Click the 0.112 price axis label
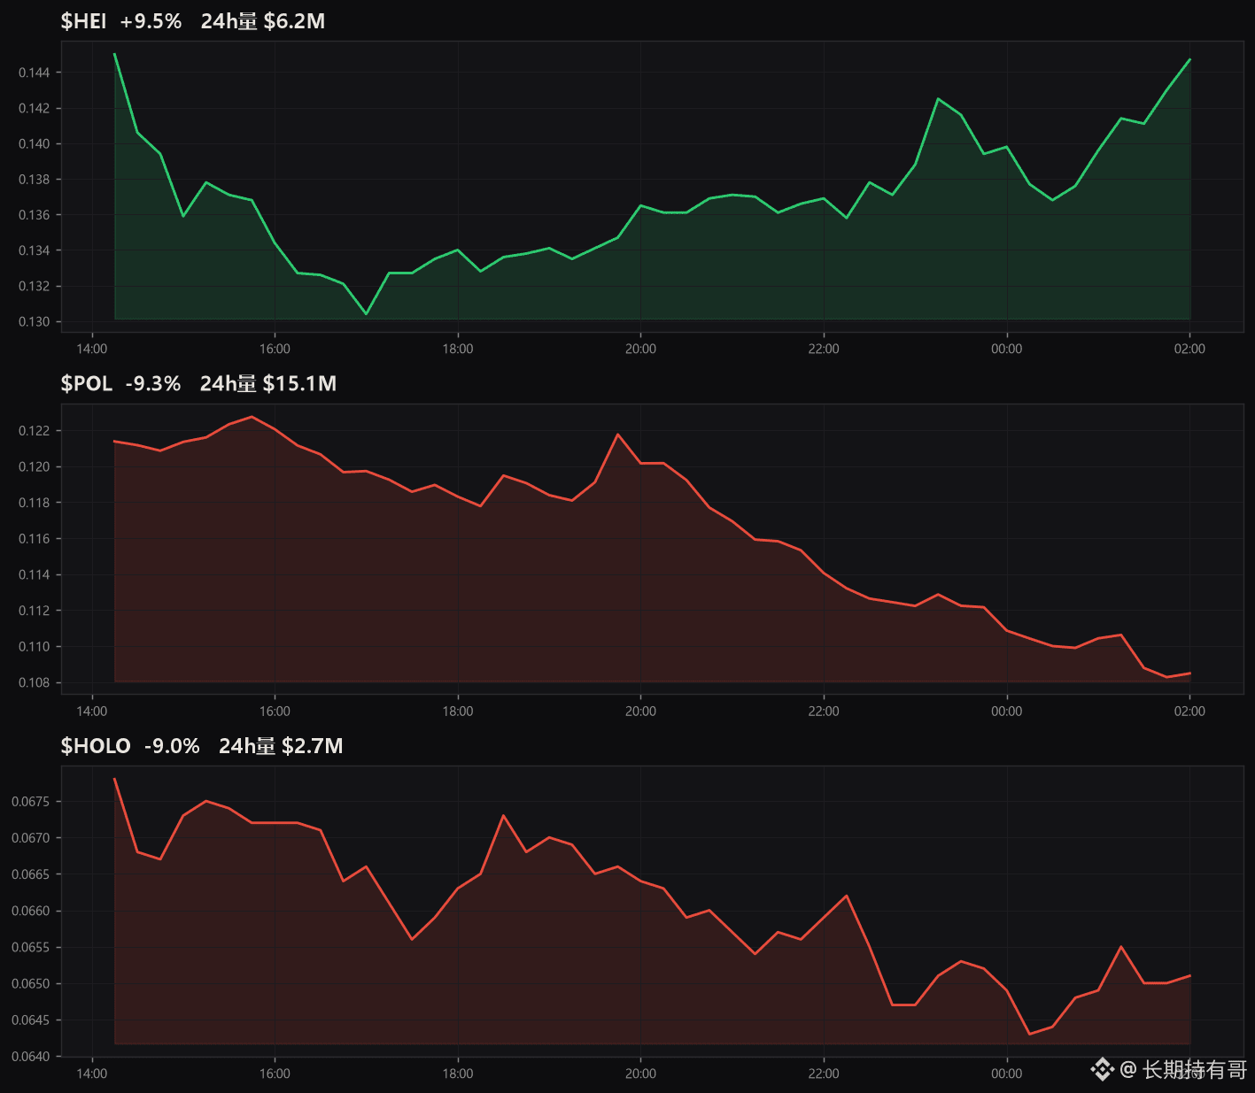1255x1093 pixels. click(35, 611)
